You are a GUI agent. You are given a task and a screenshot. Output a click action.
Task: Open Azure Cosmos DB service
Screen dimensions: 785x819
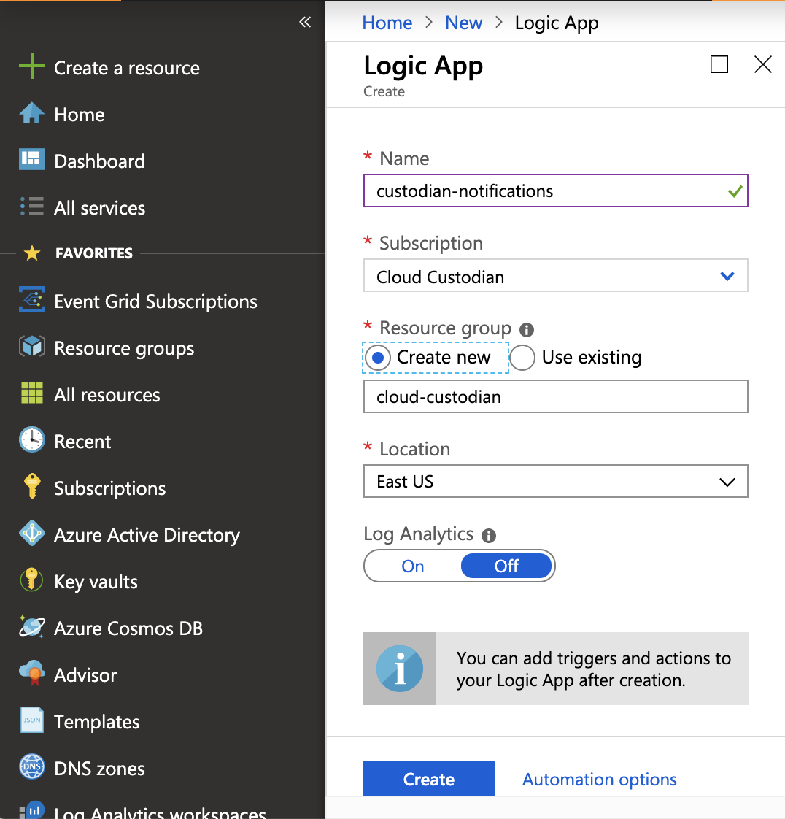click(x=127, y=628)
